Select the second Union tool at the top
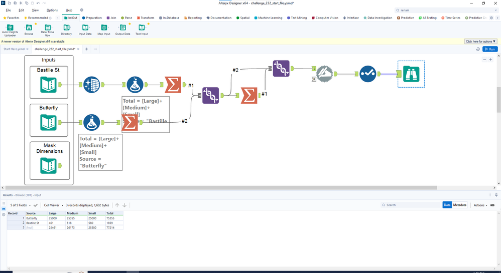The height and width of the screenshot is (273, 501). [x=281, y=69]
